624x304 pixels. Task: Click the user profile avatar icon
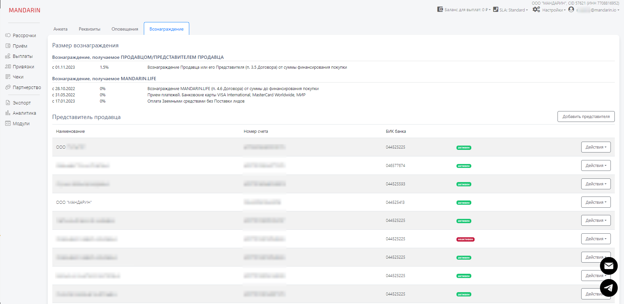point(571,10)
